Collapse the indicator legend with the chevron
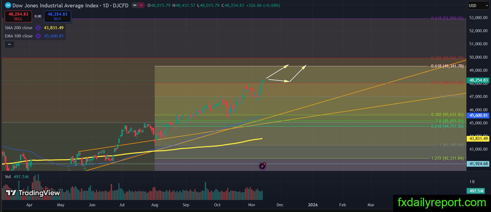The height and width of the screenshot is (212, 491). [x=9, y=44]
